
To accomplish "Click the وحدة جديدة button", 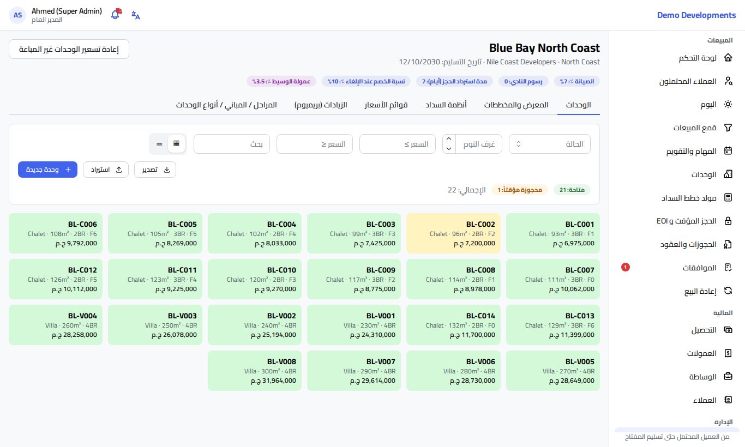I will tap(47, 170).
